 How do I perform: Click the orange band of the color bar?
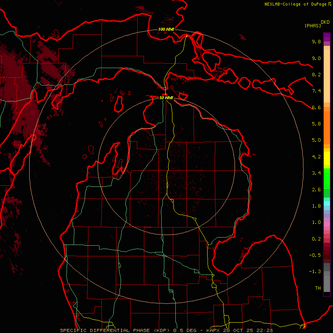click(327, 128)
